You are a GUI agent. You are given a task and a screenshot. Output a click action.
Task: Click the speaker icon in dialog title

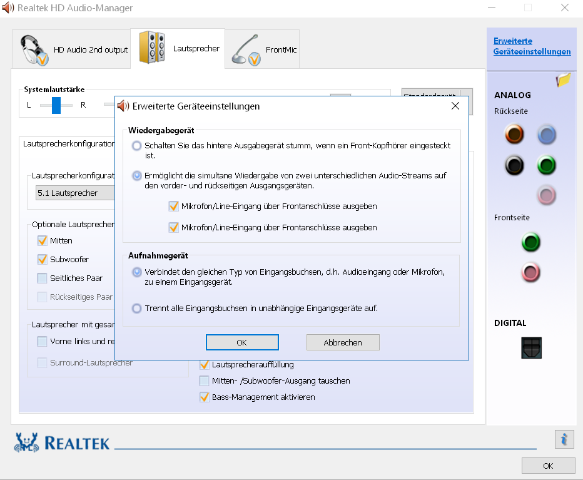coord(123,106)
